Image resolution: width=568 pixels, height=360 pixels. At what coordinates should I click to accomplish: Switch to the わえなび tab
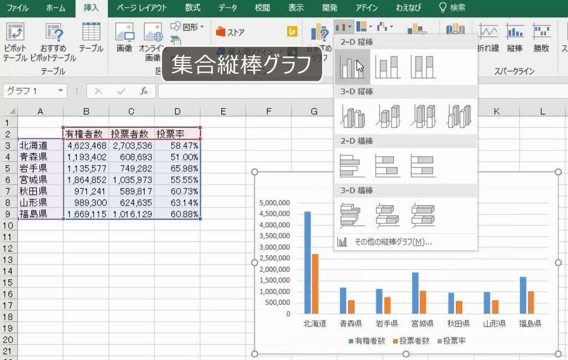409,8
